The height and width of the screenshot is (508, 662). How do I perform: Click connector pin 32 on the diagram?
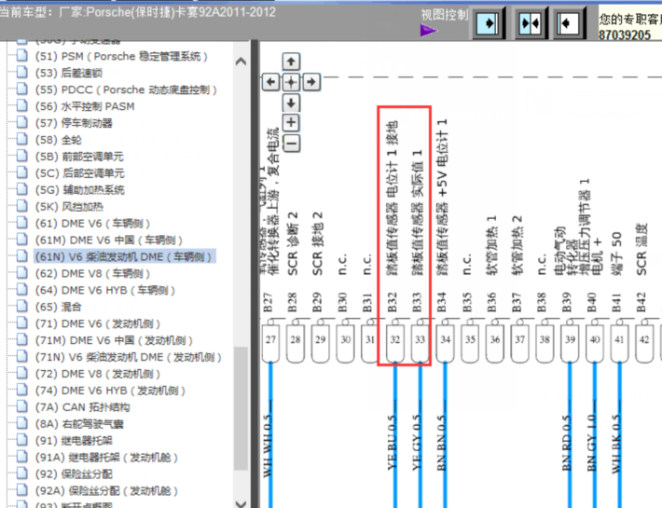pos(394,340)
